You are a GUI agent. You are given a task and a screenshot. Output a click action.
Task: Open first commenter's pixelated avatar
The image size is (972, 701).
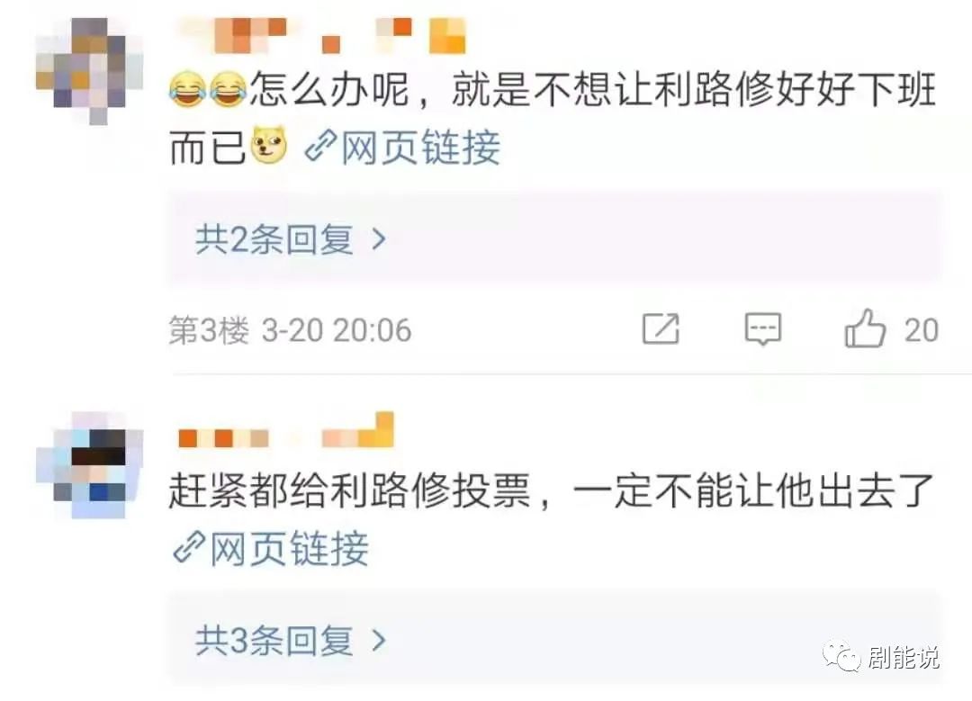tap(90, 71)
